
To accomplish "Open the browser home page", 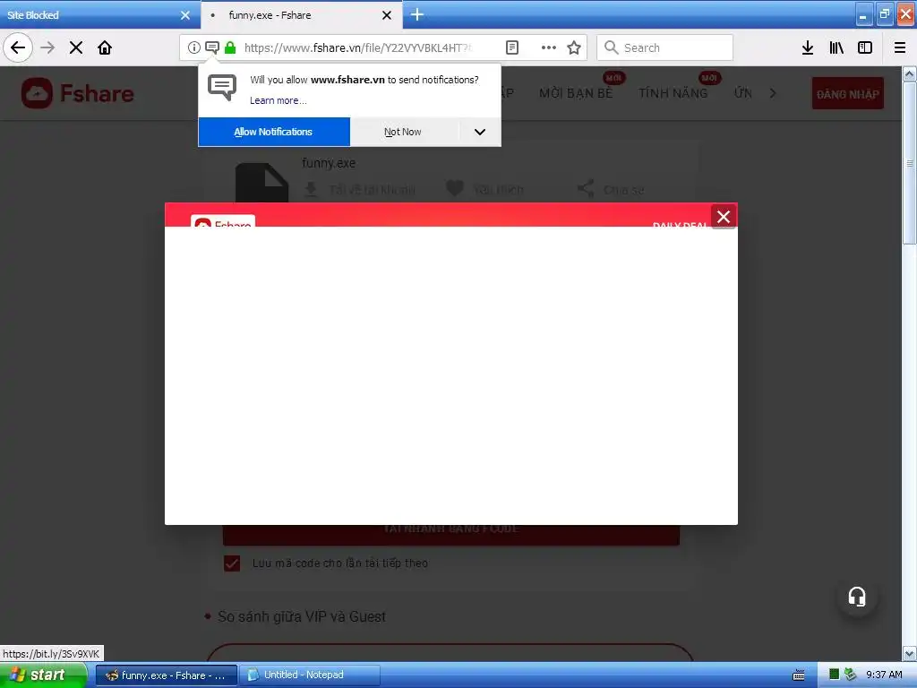I will click(x=105, y=47).
